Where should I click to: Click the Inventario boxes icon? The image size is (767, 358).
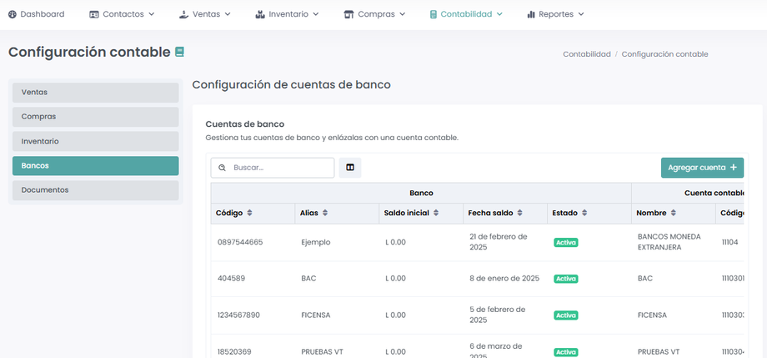click(x=260, y=14)
